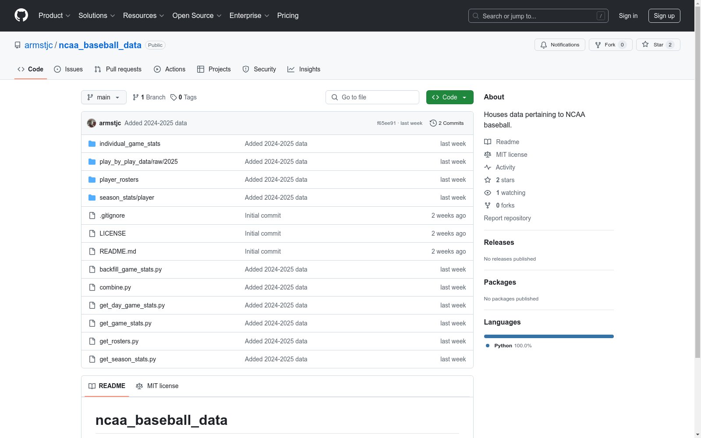
Task: Click the Go to file search field
Action: tap(372, 97)
